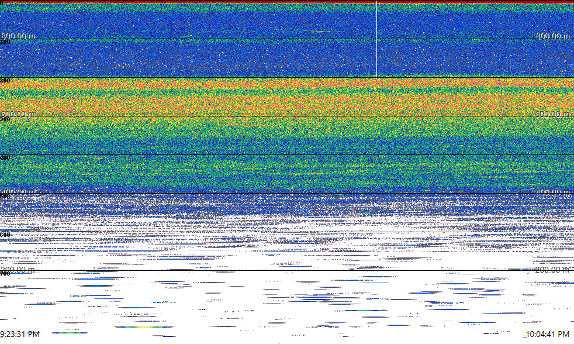Click the left-edge 800.00 m range label
Image resolution: width=574 pixels, height=344 pixels.
18,36
